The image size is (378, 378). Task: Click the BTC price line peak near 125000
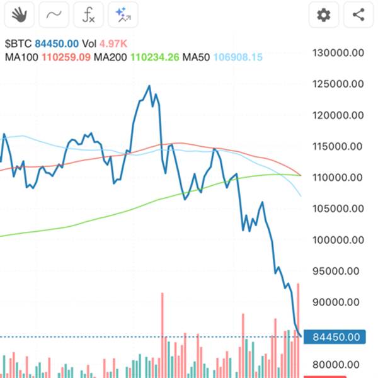coord(149,86)
